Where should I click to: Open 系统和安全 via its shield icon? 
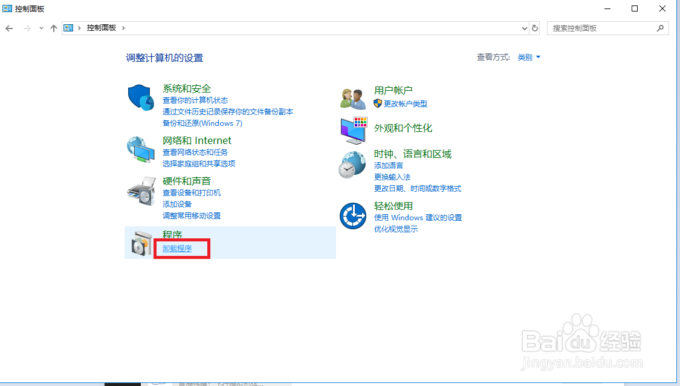pos(140,97)
